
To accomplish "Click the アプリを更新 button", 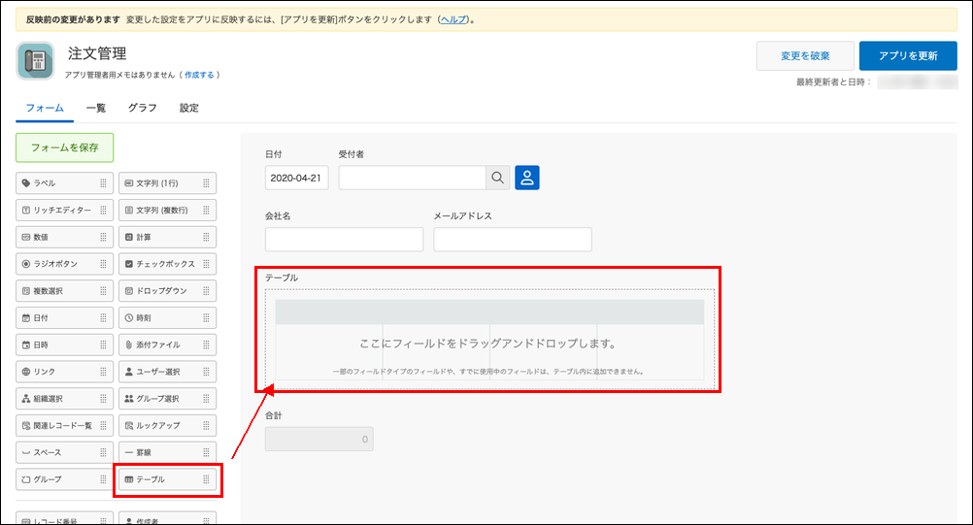I will [x=908, y=55].
